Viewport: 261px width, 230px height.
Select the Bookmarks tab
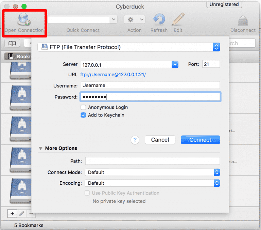tap(18, 57)
